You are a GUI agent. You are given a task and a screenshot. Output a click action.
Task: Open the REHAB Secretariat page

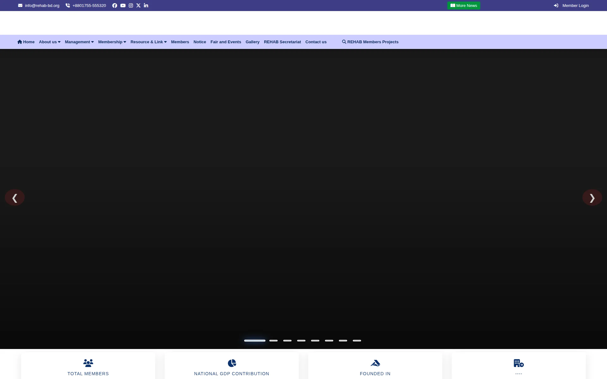[x=282, y=42]
